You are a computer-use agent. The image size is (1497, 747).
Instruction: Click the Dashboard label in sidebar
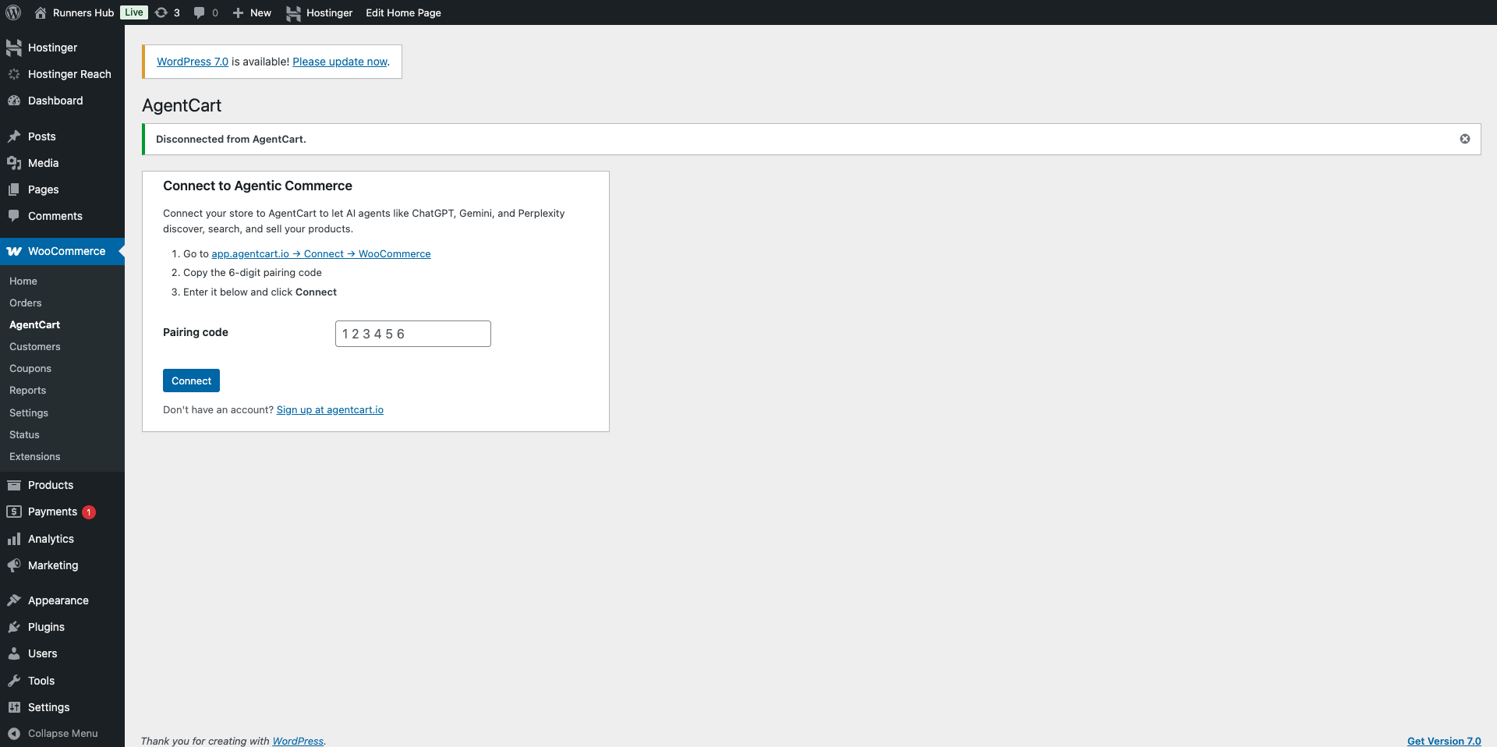55,101
